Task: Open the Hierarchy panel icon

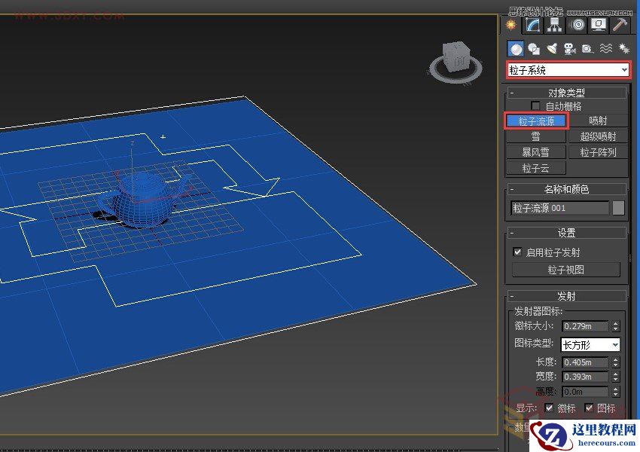Action: click(x=554, y=25)
